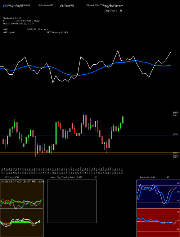Open the MACD histogram panel

[x=22, y=223]
